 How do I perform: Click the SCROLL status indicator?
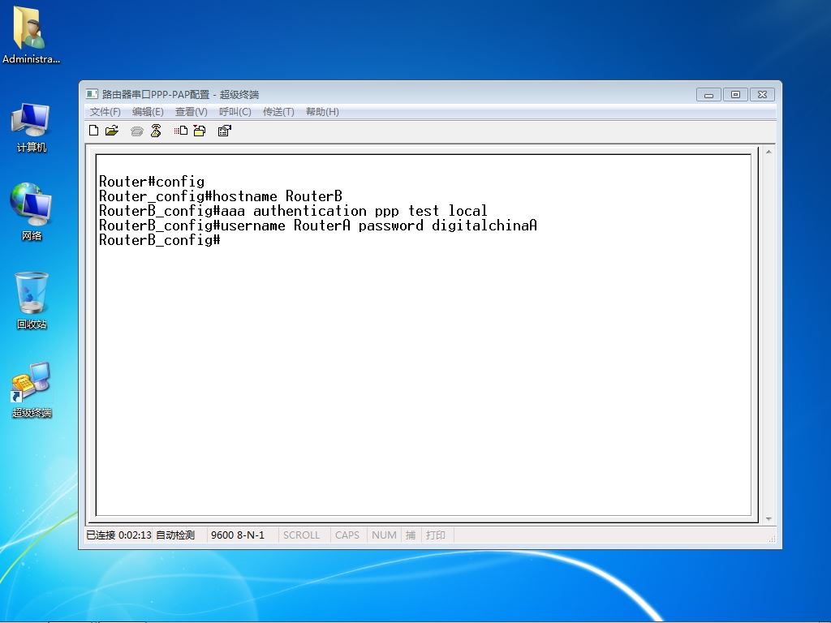tap(301, 535)
